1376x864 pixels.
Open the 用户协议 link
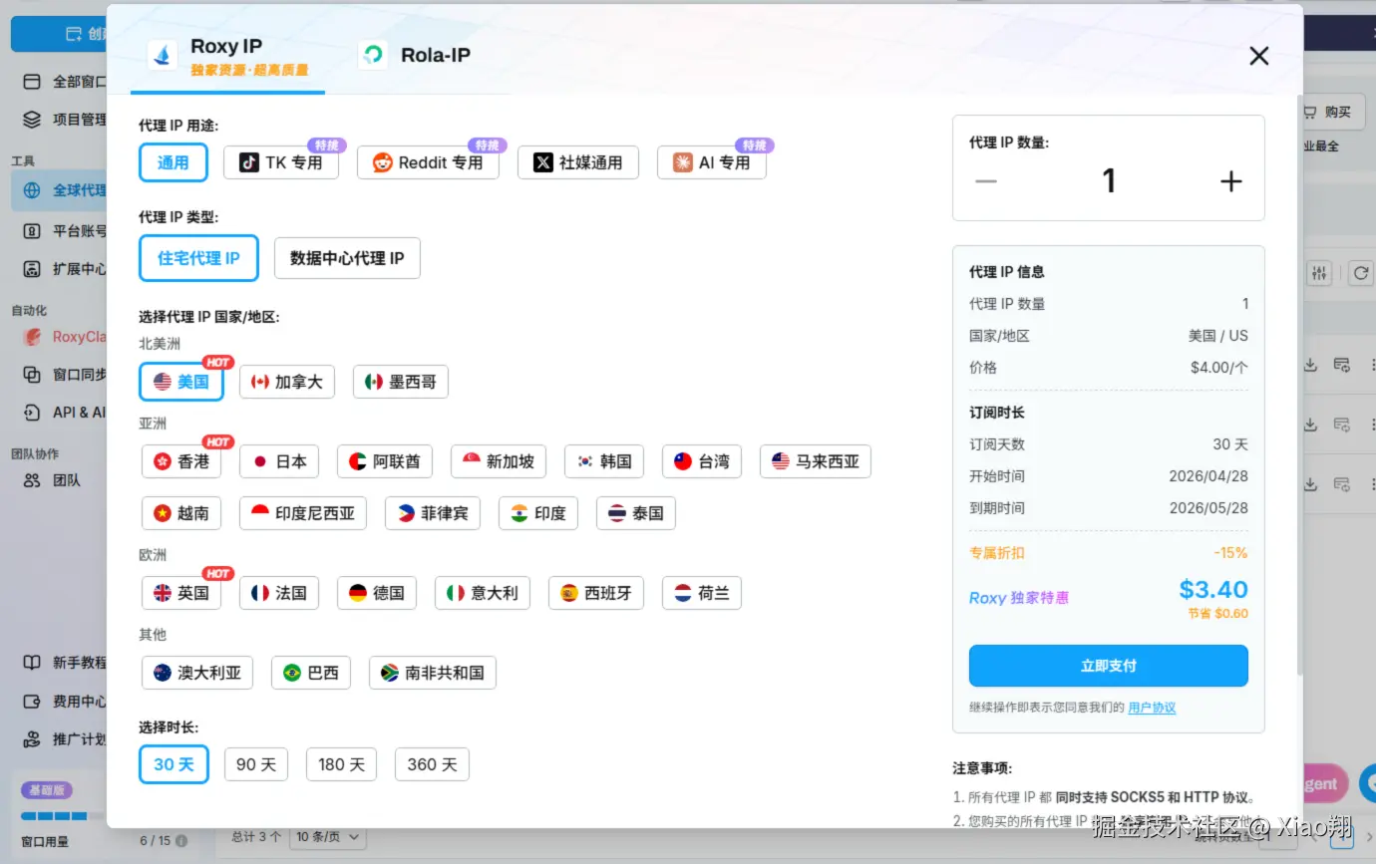pyautogui.click(x=1152, y=708)
